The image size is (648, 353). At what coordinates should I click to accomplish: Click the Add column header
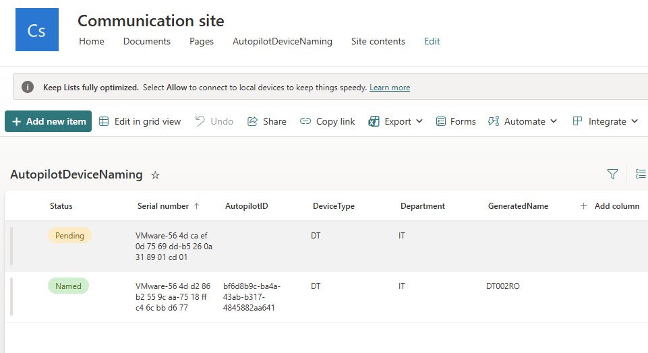610,206
